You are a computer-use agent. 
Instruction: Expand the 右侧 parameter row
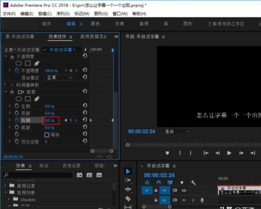click(9, 120)
